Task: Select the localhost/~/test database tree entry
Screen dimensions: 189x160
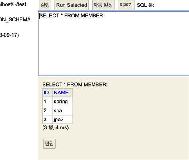Action: 13,4
